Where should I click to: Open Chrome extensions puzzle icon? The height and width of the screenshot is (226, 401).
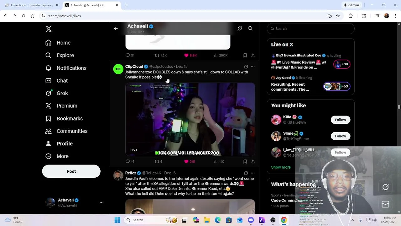pos(351,16)
